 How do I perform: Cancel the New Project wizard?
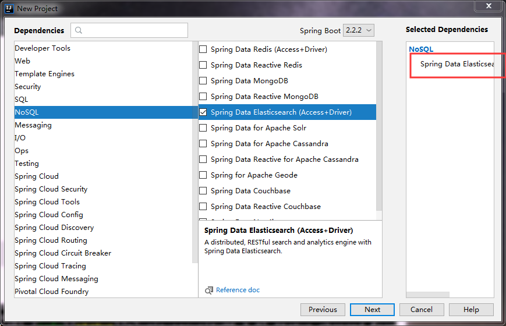pos(422,310)
